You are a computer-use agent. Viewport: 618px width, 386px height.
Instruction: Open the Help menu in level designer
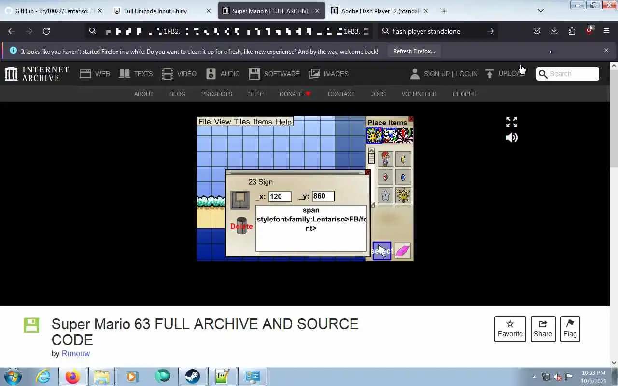coord(283,122)
